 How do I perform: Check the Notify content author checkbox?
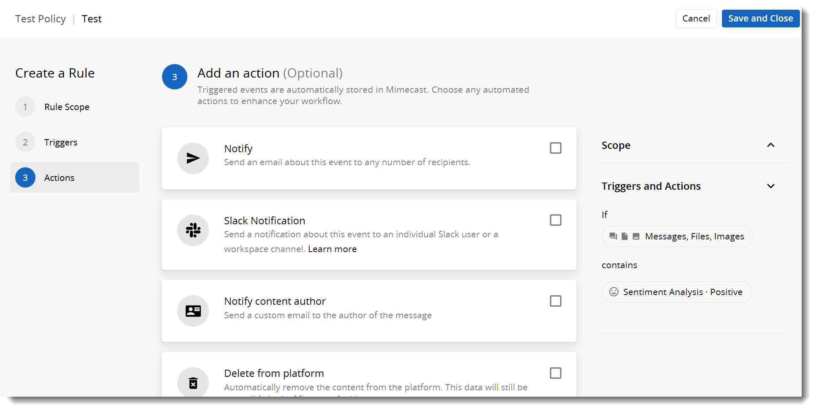555,301
